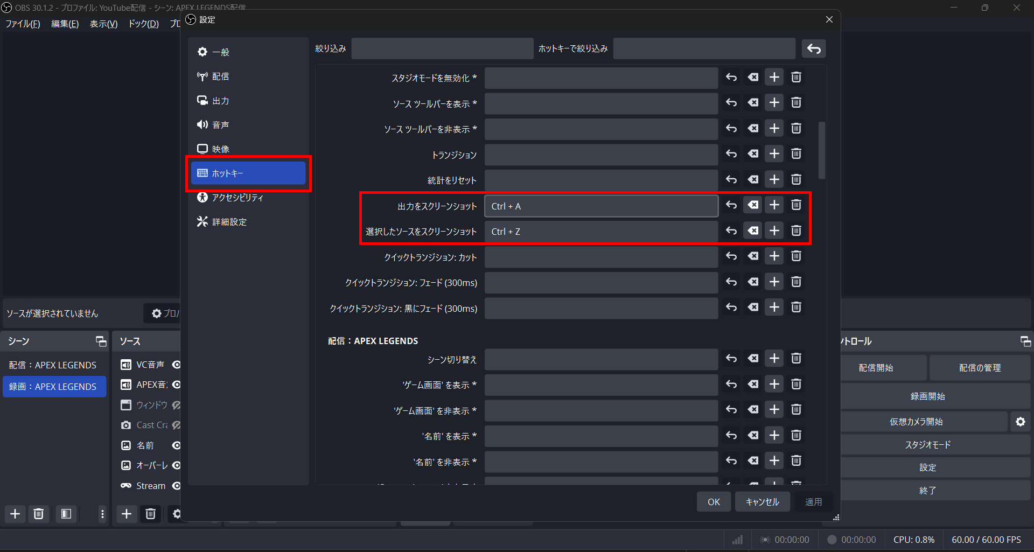Reset the スタジオモードを無効化 hotkey with undo arrow
The image size is (1034, 552).
(x=731, y=78)
